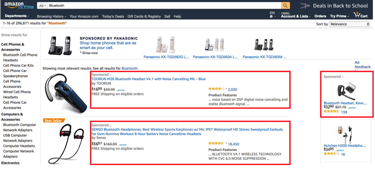Open Gift Cards & Registry
The width and height of the screenshot is (375, 171).
coord(144,17)
